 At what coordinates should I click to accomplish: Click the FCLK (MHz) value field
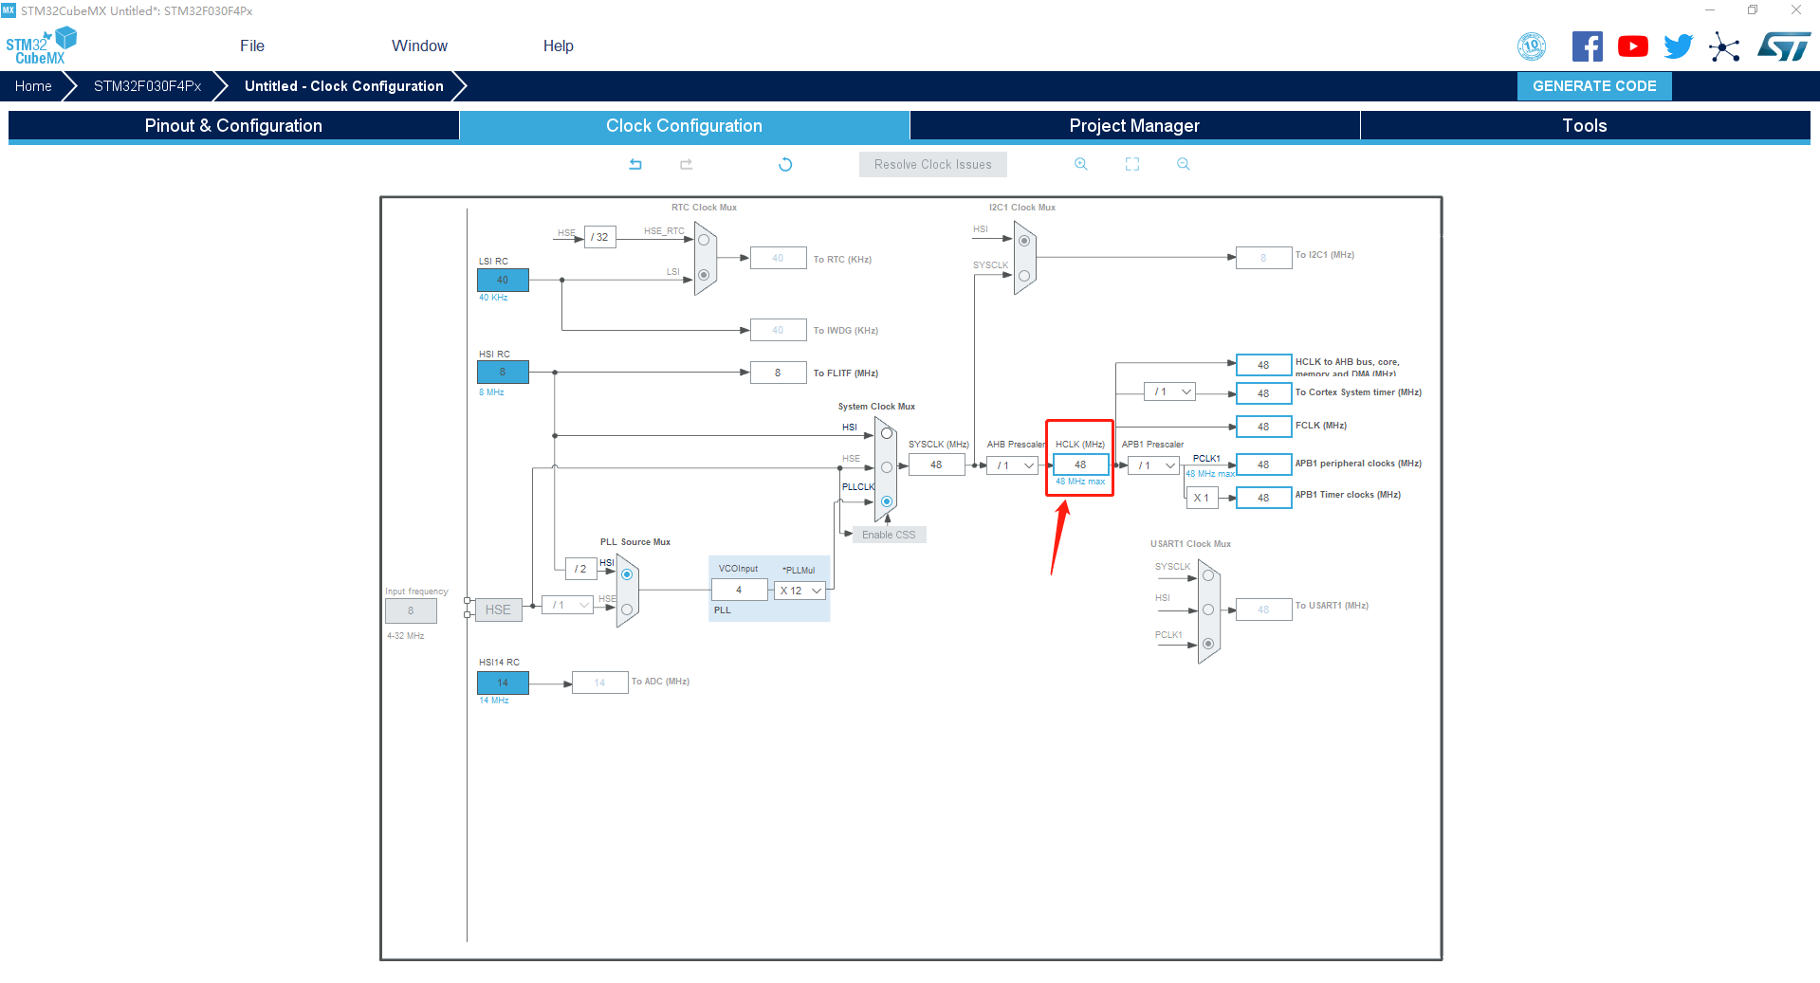click(1263, 427)
